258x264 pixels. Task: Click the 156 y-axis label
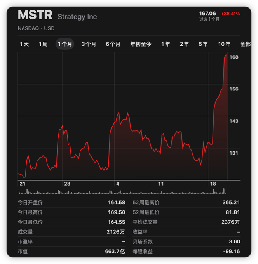click(234, 89)
